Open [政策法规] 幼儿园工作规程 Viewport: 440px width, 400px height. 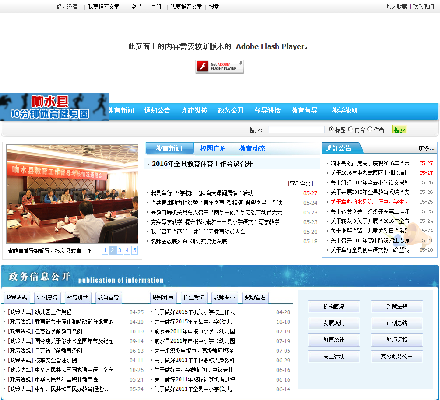(39, 312)
